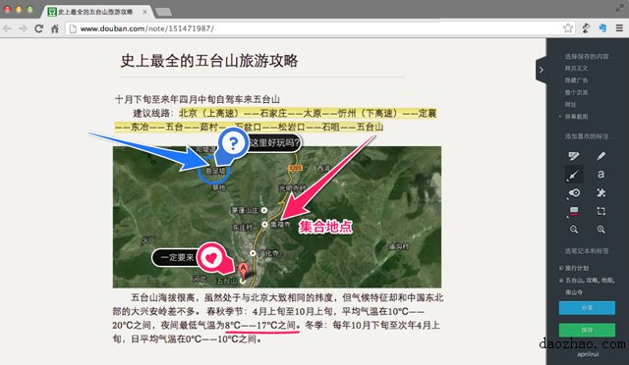Click the paragraph starting 五台山海拔很高
Image resolution: width=629 pixels, height=365 pixels.
(x=277, y=318)
